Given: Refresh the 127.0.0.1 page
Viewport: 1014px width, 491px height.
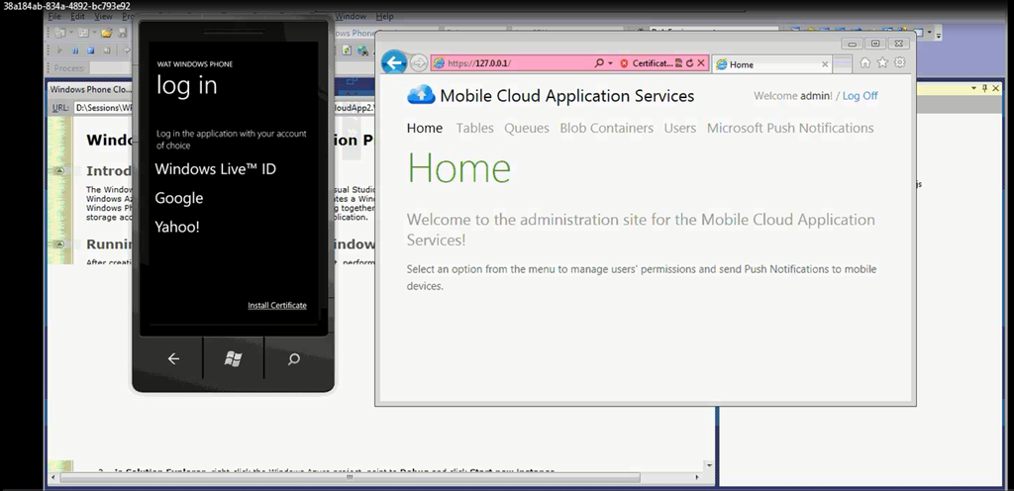Looking at the screenshot, I should click(x=689, y=63).
